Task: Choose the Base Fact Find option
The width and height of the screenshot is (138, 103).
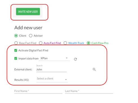Action: pos(16,43)
